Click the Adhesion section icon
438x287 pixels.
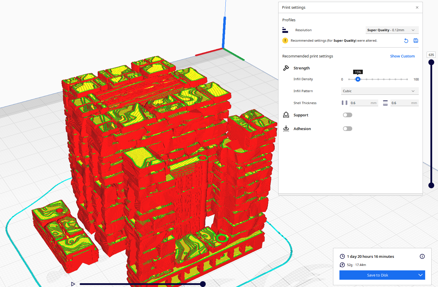286,128
